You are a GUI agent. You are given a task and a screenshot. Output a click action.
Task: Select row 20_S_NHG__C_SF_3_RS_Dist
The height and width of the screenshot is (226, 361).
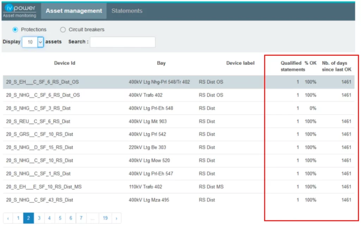(38, 108)
